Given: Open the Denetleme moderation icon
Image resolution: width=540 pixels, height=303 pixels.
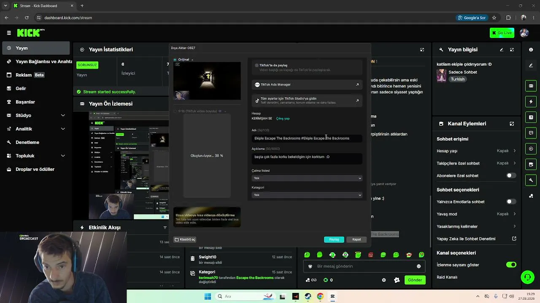Looking at the screenshot, I should pos(9,142).
